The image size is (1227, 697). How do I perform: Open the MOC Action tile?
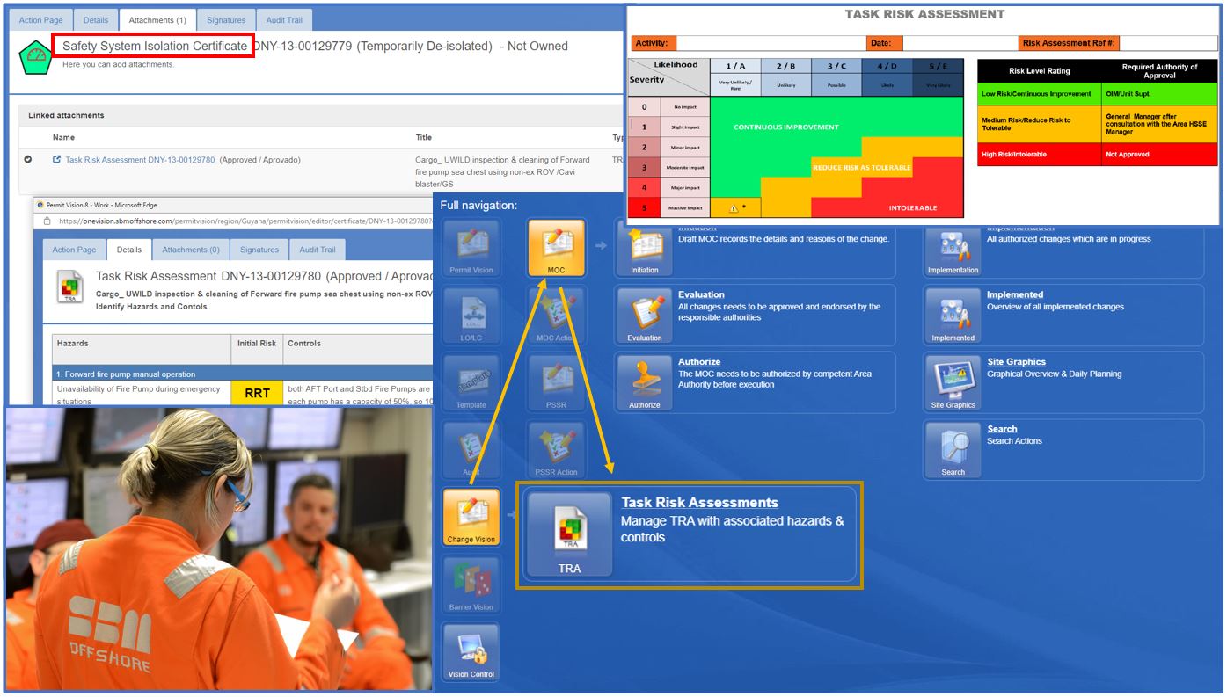[556, 316]
